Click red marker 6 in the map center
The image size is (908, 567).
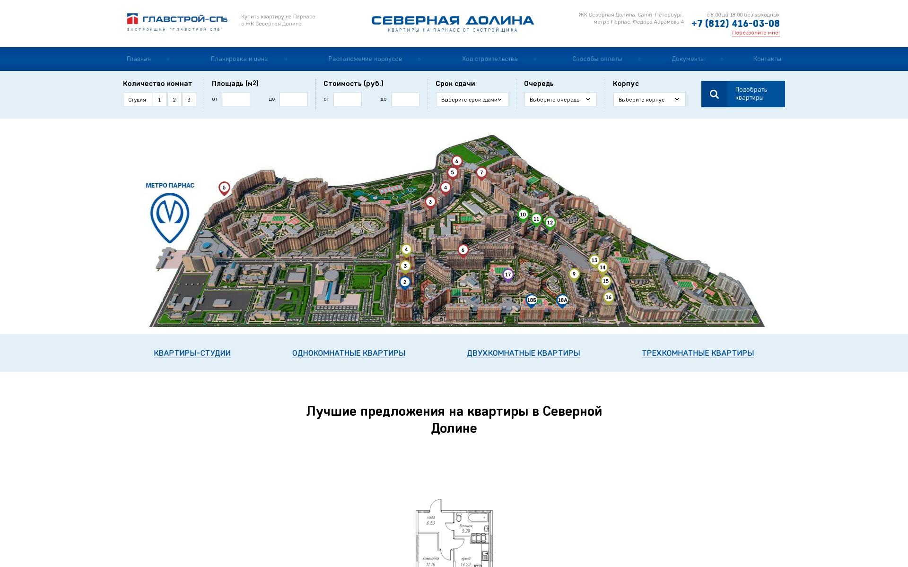click(463, 251)
